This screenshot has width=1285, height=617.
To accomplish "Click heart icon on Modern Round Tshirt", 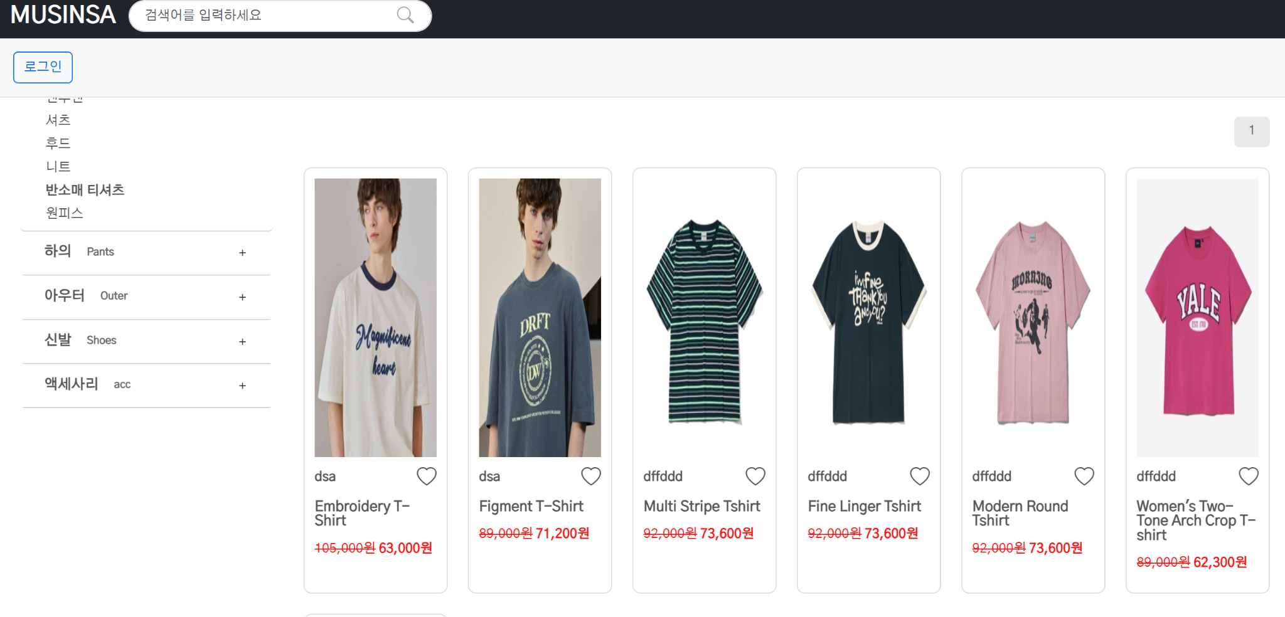I will click(x=1084, y=477).
